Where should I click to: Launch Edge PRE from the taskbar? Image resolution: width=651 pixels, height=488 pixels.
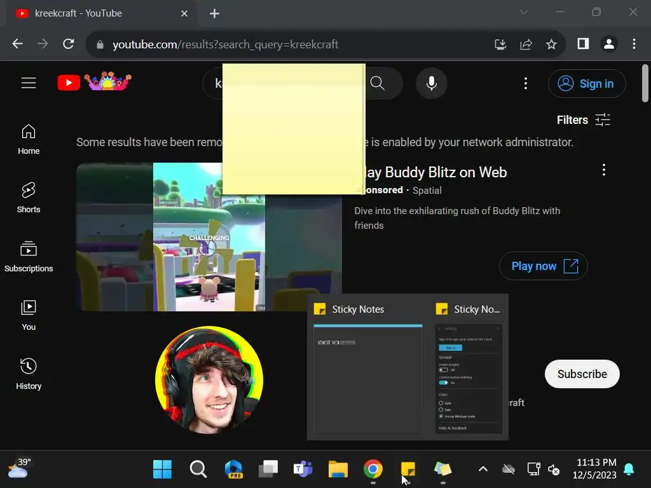pyautogui.click(x=234, y=470)
